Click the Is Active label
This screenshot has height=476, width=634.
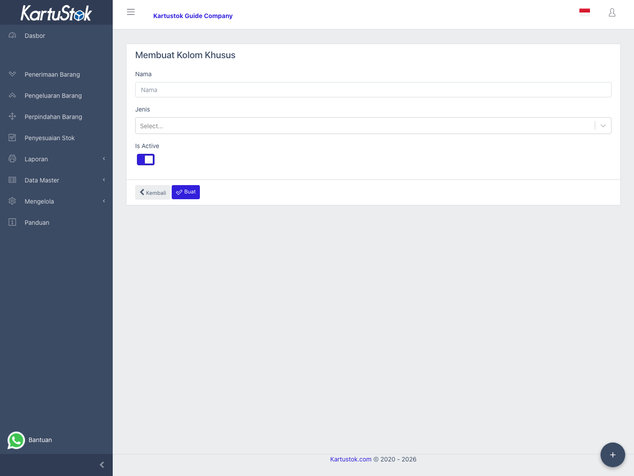tap(147, 146)
